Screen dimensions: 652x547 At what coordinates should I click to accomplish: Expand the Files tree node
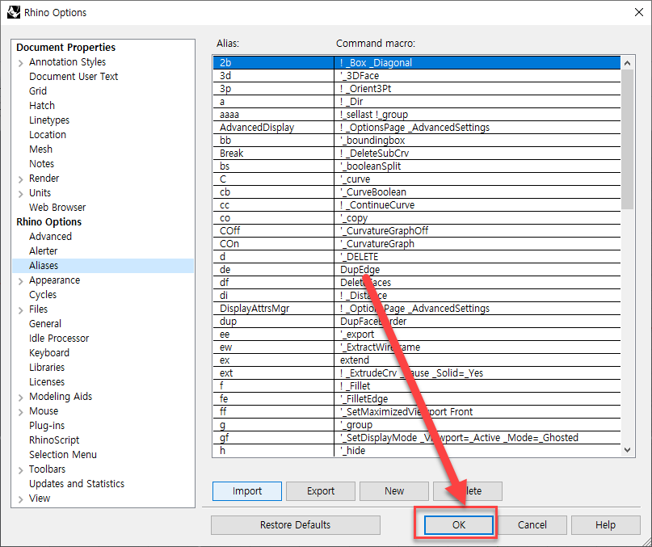[20, 311]
